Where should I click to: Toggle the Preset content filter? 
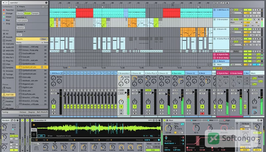(28, 13)
